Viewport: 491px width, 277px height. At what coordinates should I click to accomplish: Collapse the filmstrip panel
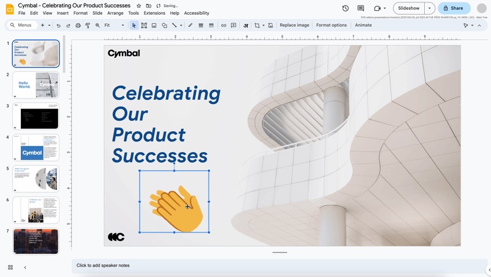[25, 267]
